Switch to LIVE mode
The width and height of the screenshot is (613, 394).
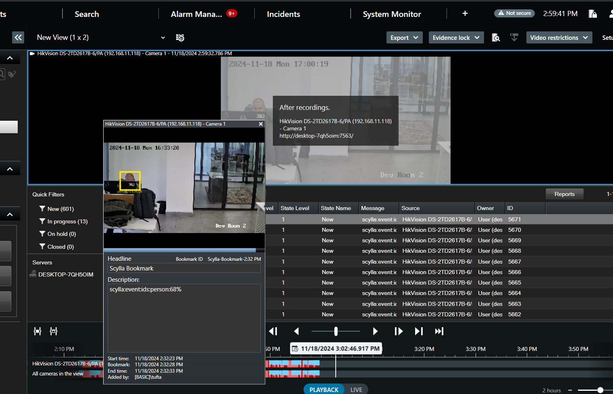356,390
